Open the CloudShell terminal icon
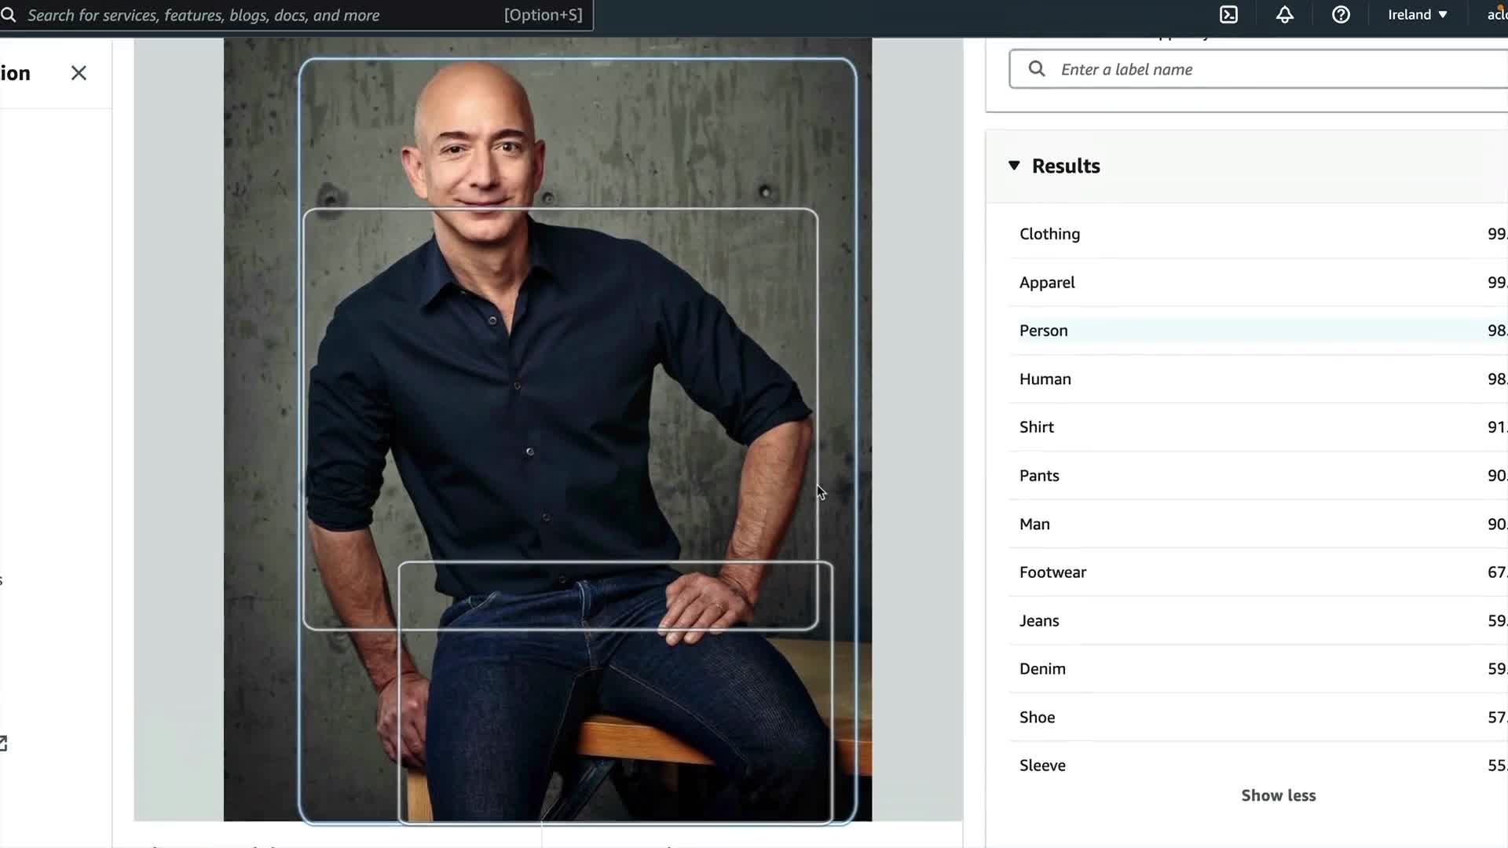 pos(1228,15)
